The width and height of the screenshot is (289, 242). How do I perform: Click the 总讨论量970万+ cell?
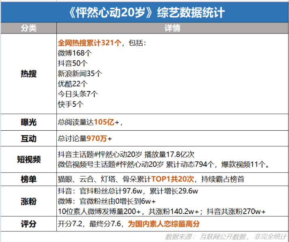click(x=172, y=138)
